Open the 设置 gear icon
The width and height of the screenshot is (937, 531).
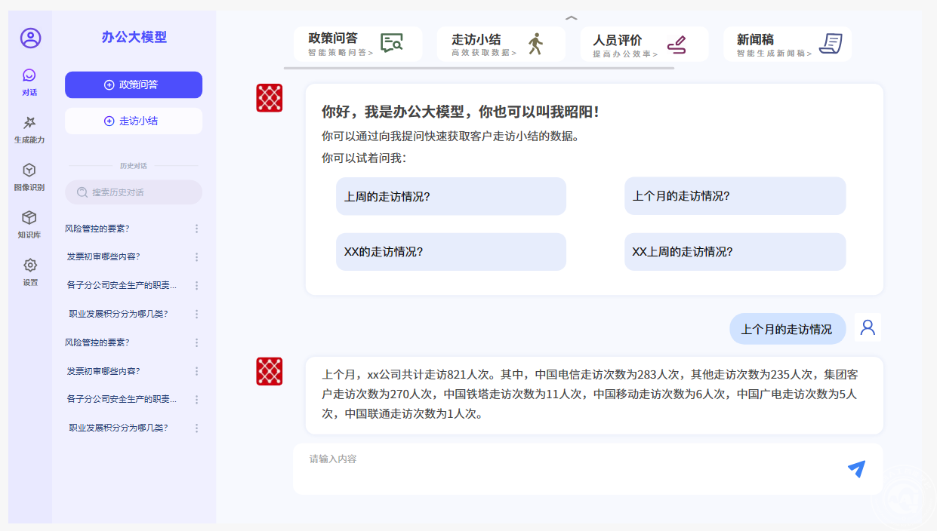click(30, 265)
